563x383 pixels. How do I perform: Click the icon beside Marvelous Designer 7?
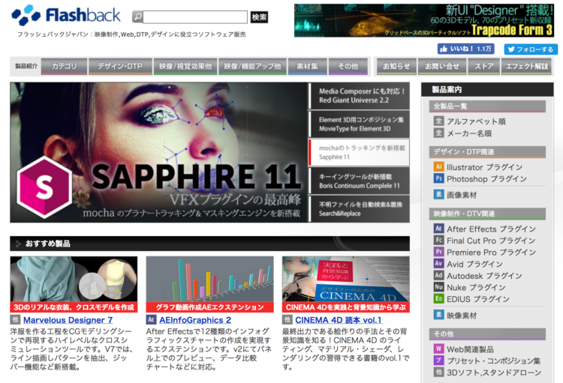pos(15,319)
